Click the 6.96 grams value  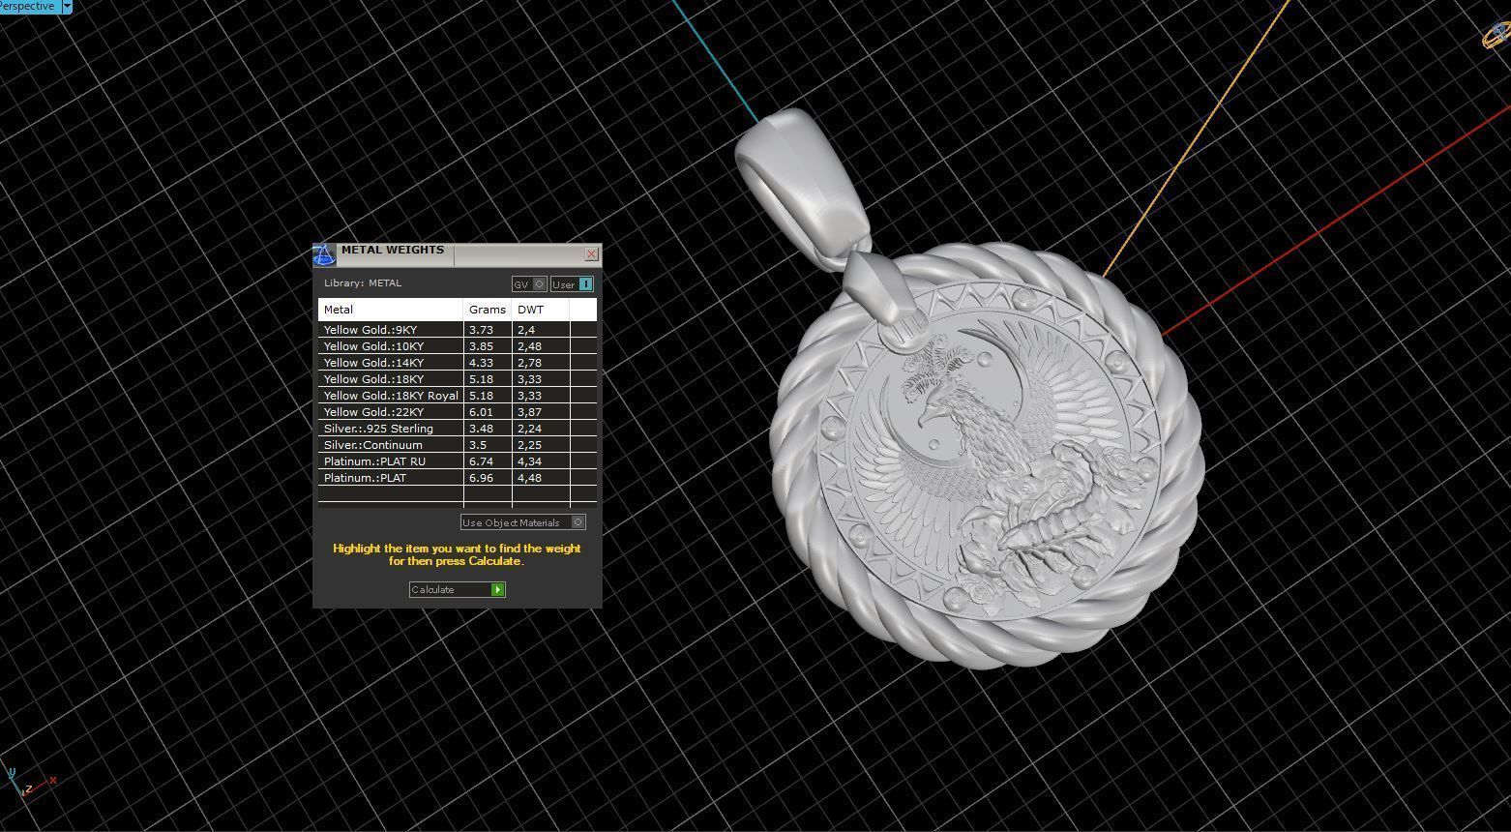click(x=481, y=478)
